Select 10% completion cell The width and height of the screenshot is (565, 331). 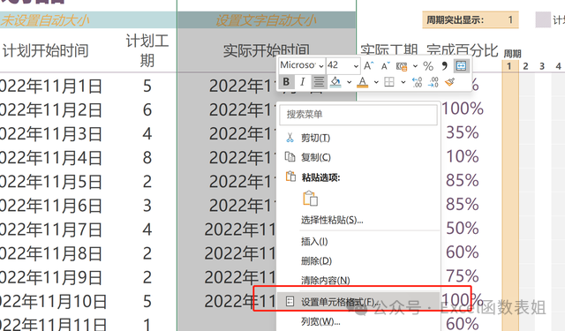(x=463, y=157)
